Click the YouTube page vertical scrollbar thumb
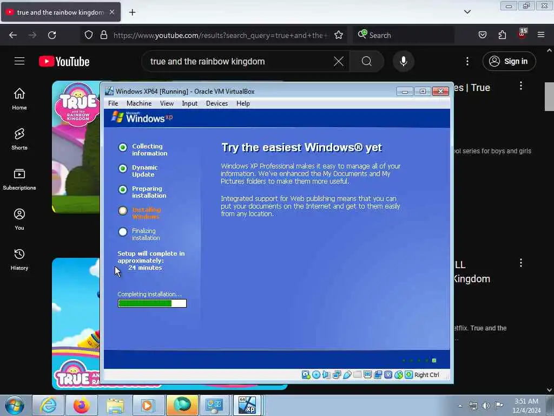Screen dimensions: 554x416 coord(549,96)
